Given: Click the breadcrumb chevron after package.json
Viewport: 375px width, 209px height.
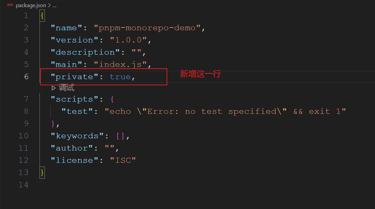Looking at the screenshot, I should tap(50, 5).
